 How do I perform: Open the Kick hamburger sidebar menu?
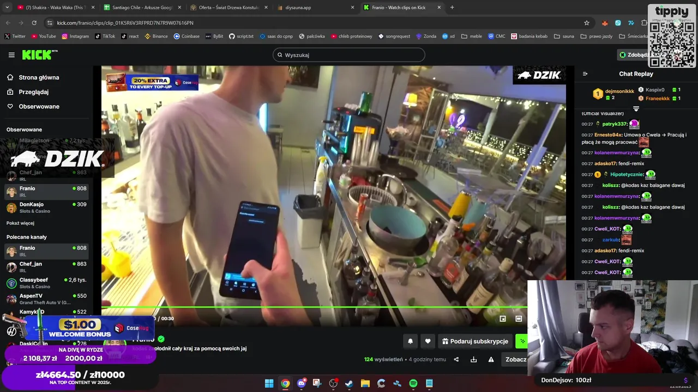click(11, 55)
